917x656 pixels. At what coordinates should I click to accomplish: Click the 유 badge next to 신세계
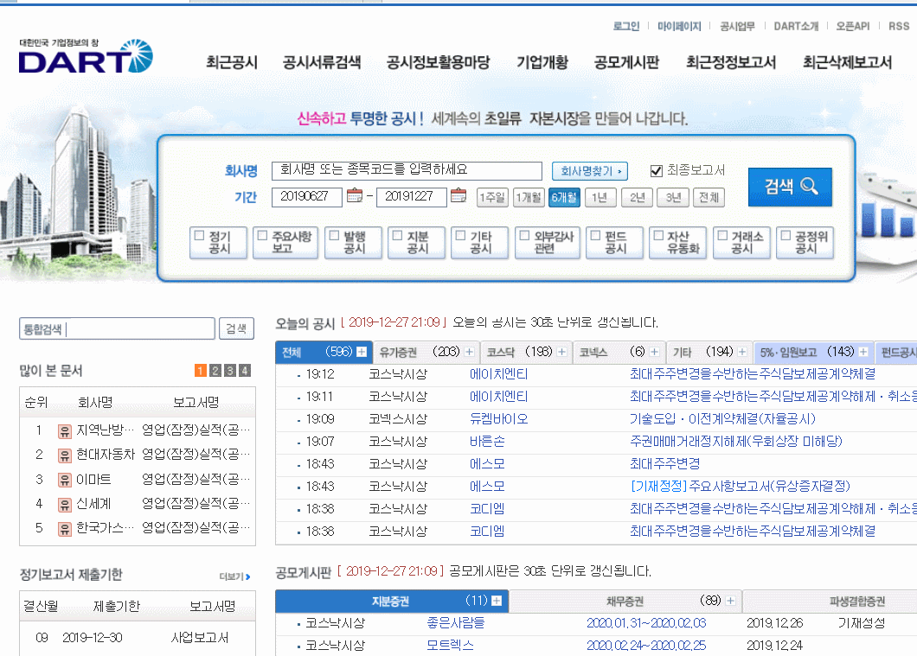pyautogui.click(x=64, y=505)
